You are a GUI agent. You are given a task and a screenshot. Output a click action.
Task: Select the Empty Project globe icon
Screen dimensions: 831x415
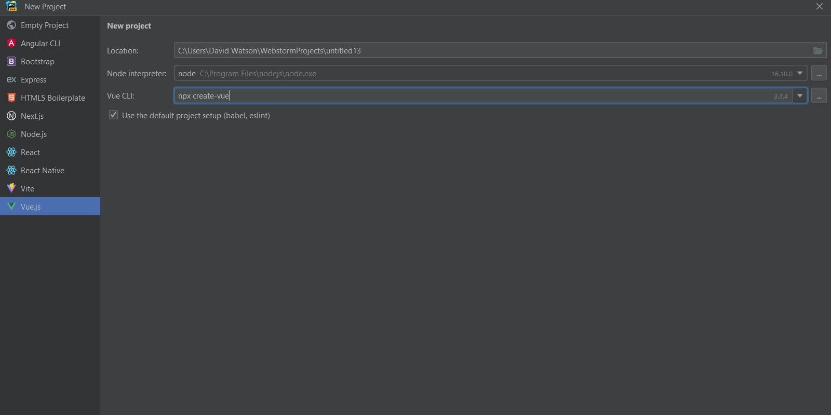click(11, 25)
